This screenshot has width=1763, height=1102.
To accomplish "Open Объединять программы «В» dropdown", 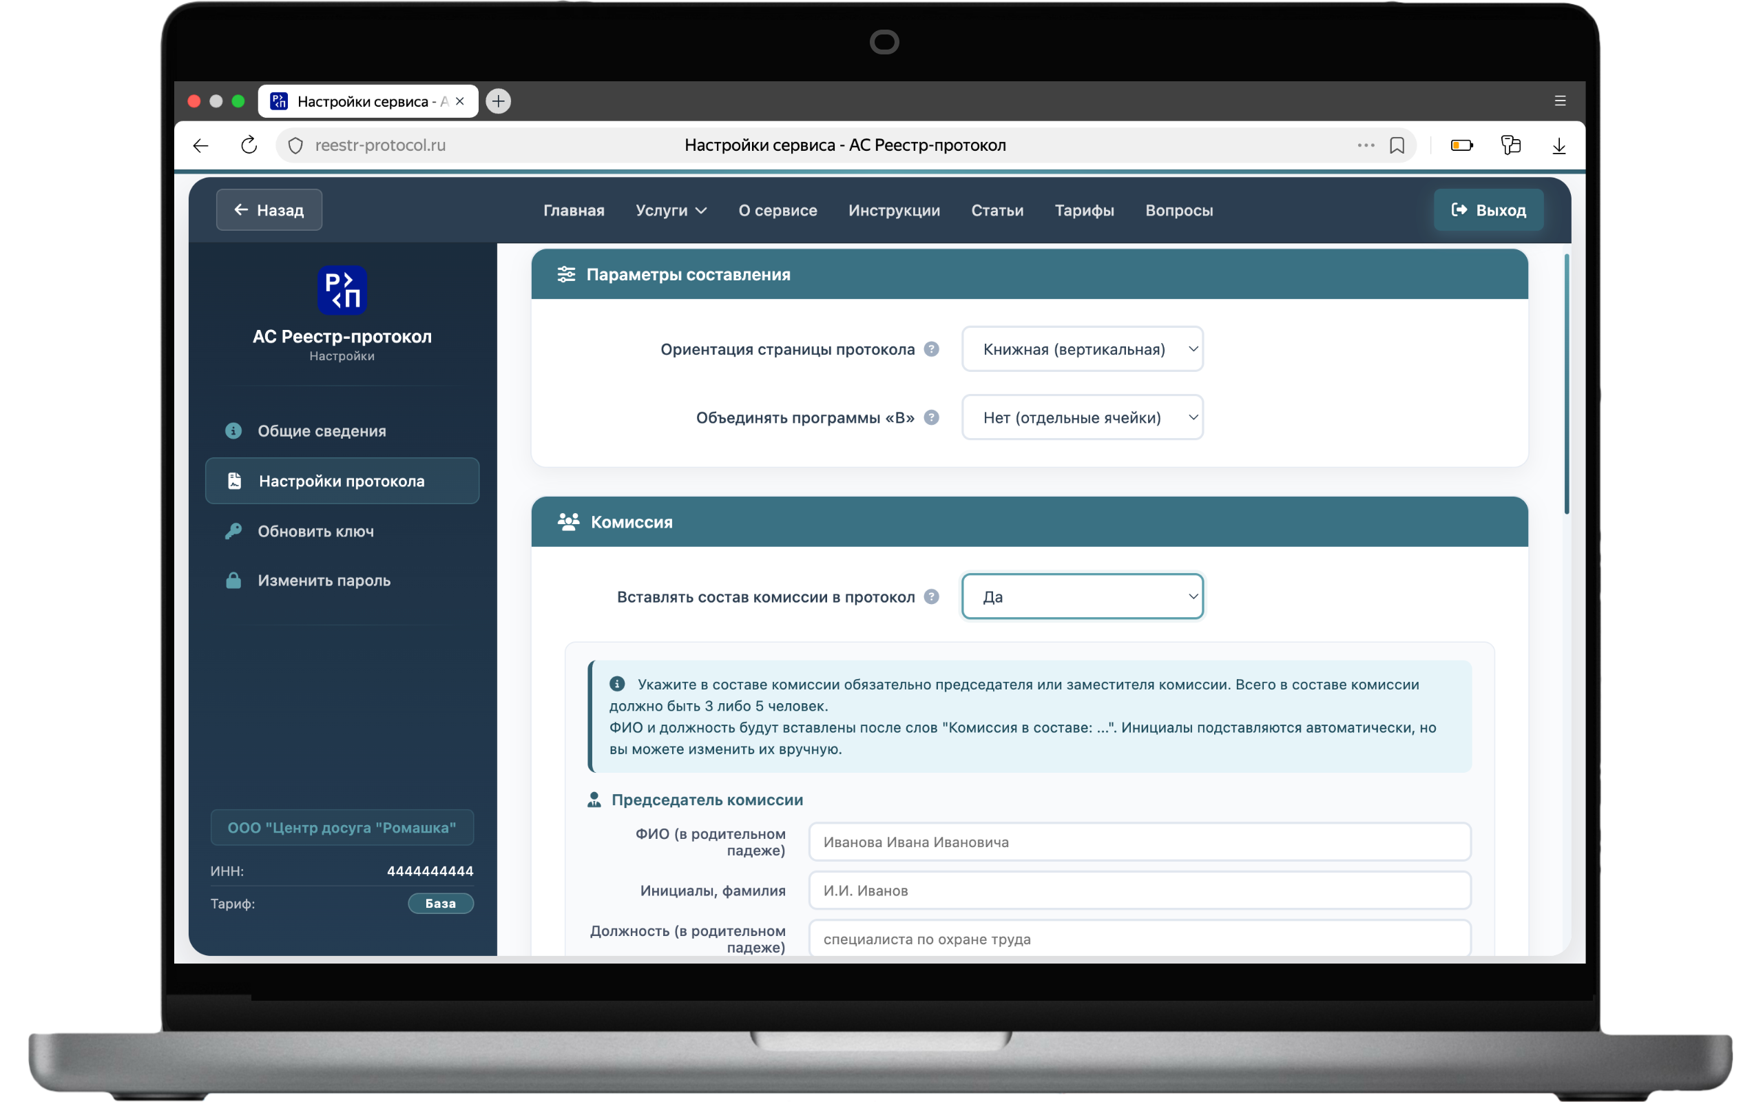I will coord(1082,417).
